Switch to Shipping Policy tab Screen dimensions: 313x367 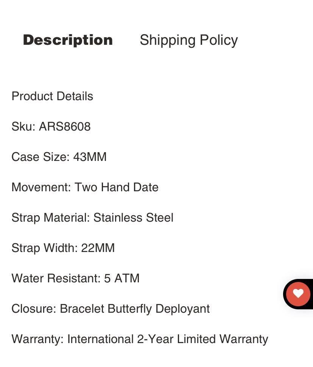189,40
